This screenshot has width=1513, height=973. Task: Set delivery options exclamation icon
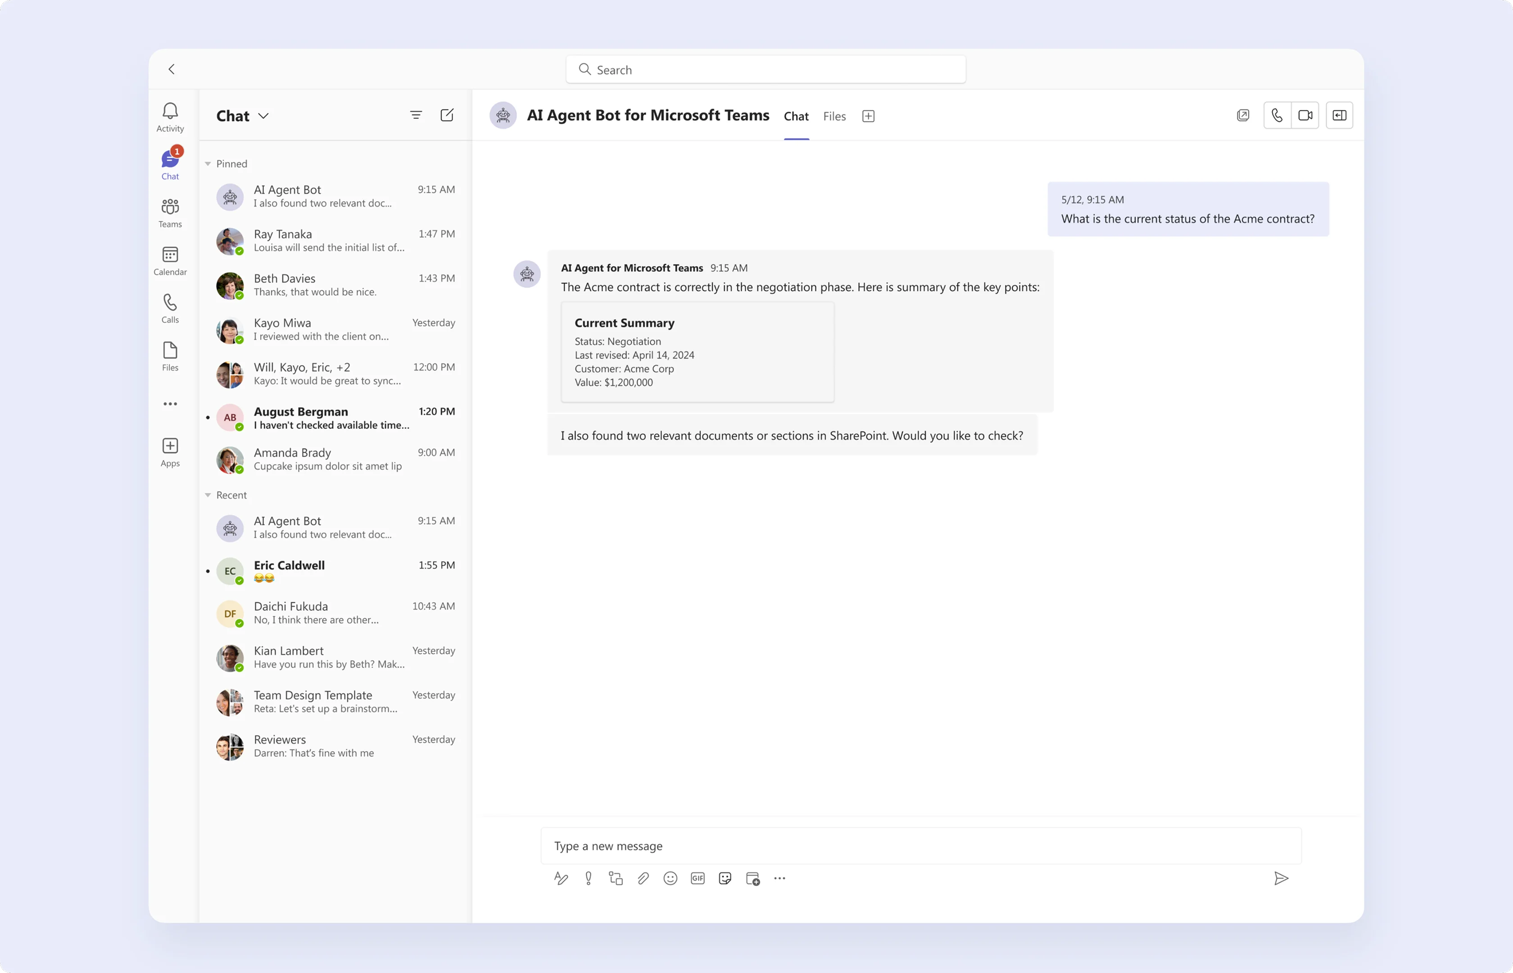tap(588, 878)
